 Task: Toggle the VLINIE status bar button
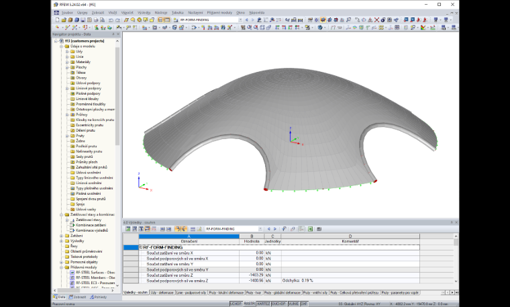[x=293, y=304]
